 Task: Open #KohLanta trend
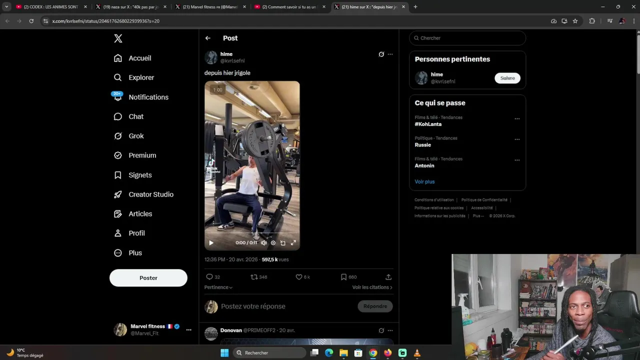tap(428, 124)
